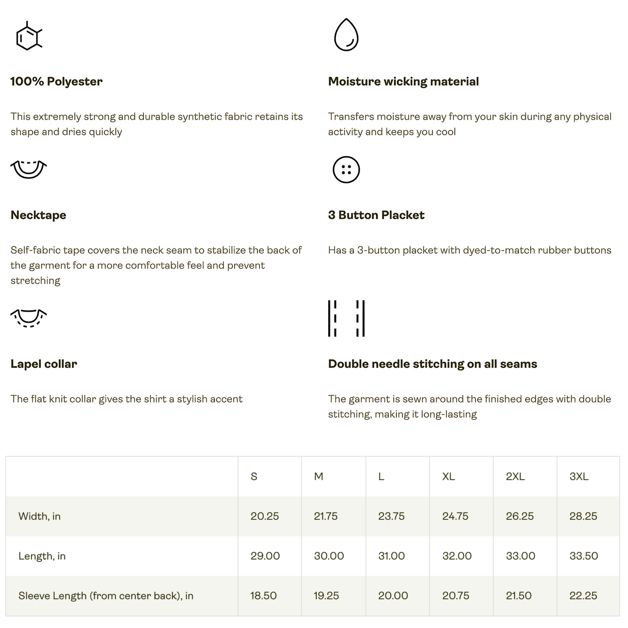Click "Double needle stitching on all seams" heading
628x628 pixels.
pyautogui.click(x=432, y=364)
